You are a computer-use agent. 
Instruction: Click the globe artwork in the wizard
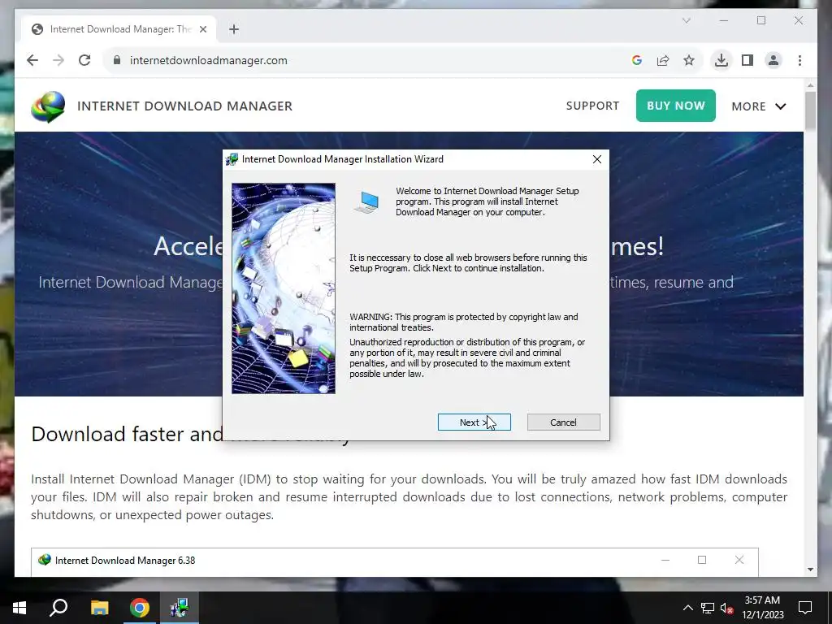pyautogui.click(x=284, y=288)
